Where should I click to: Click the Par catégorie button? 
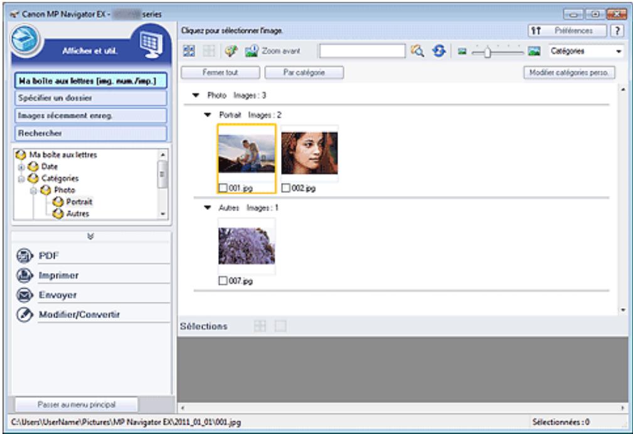(304, 73)
